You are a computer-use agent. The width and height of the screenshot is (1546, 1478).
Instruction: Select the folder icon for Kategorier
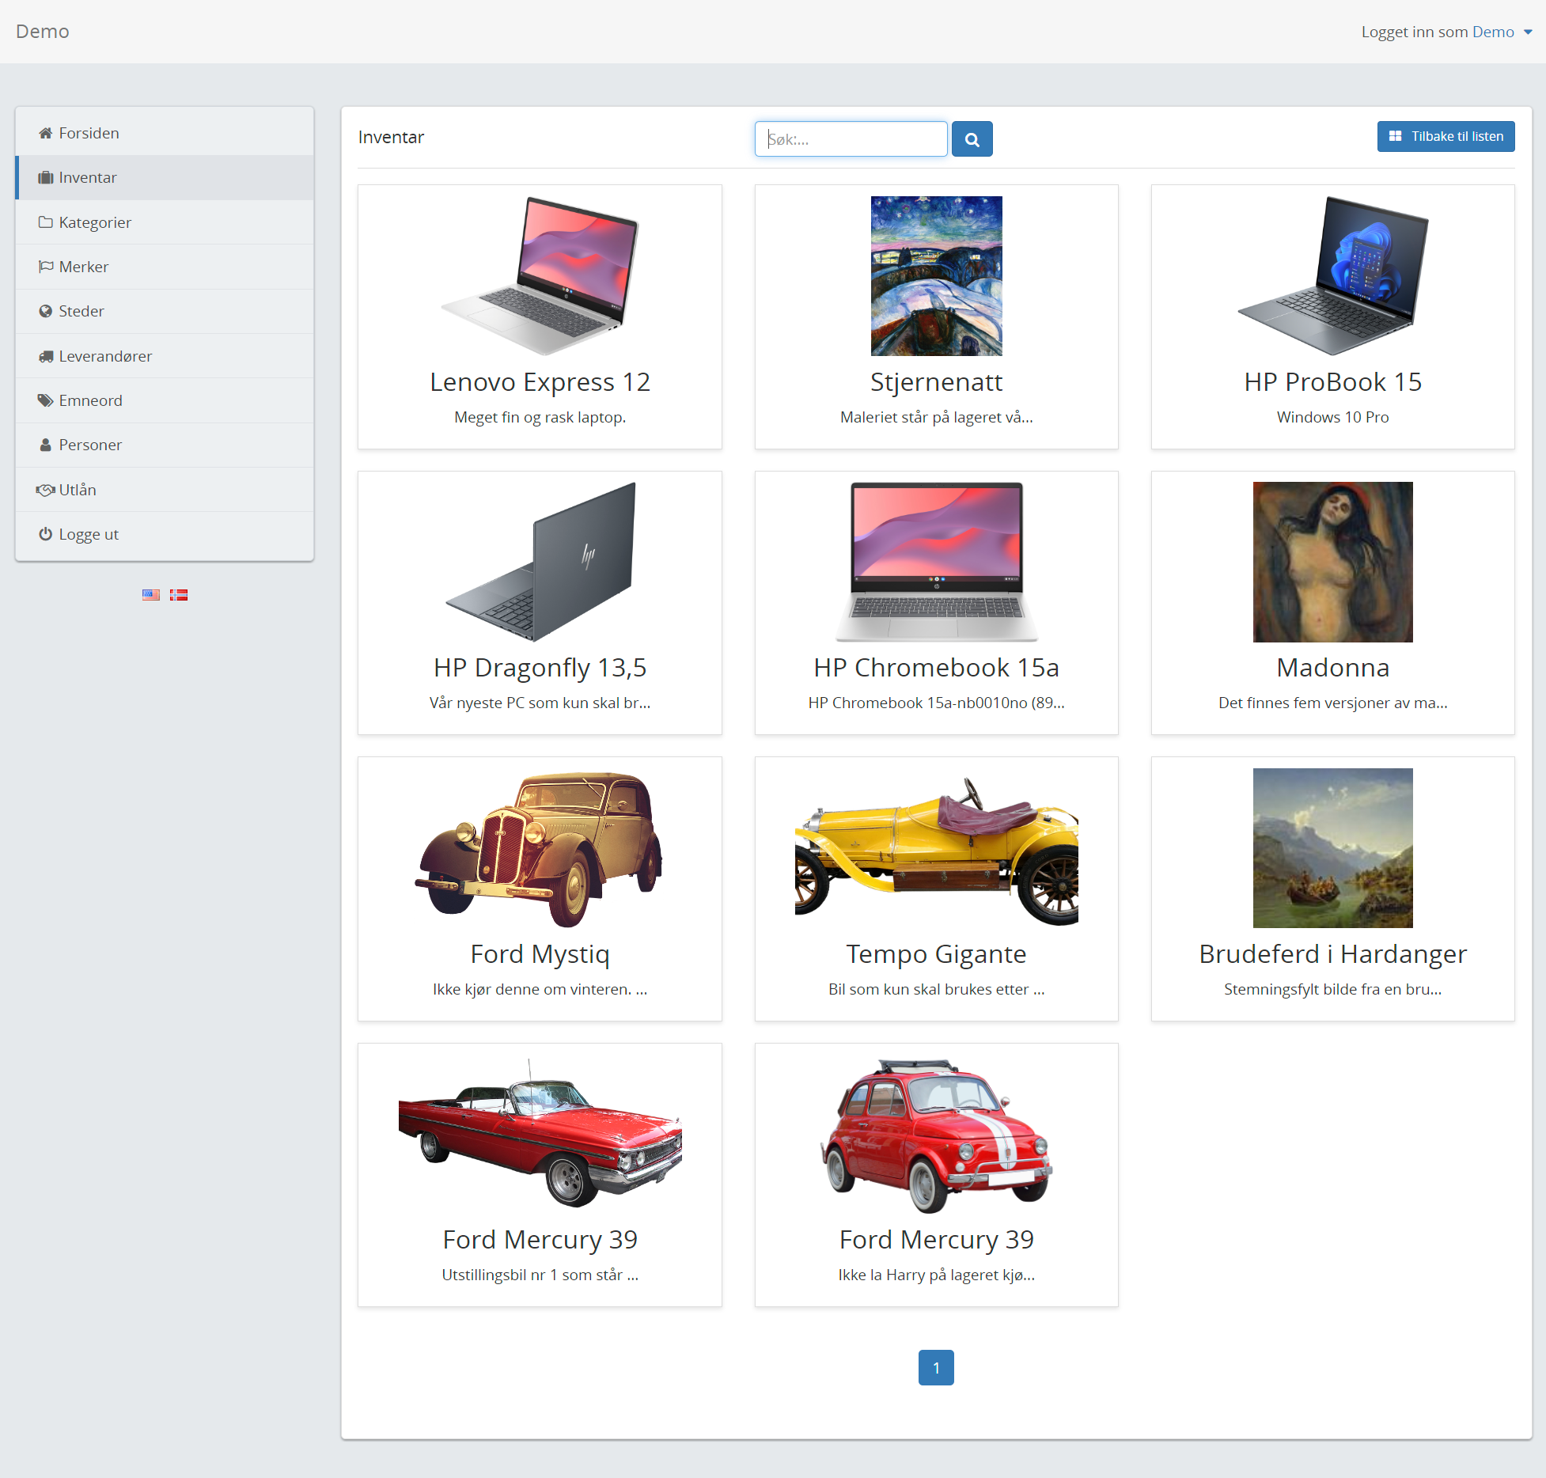[46, 222]
